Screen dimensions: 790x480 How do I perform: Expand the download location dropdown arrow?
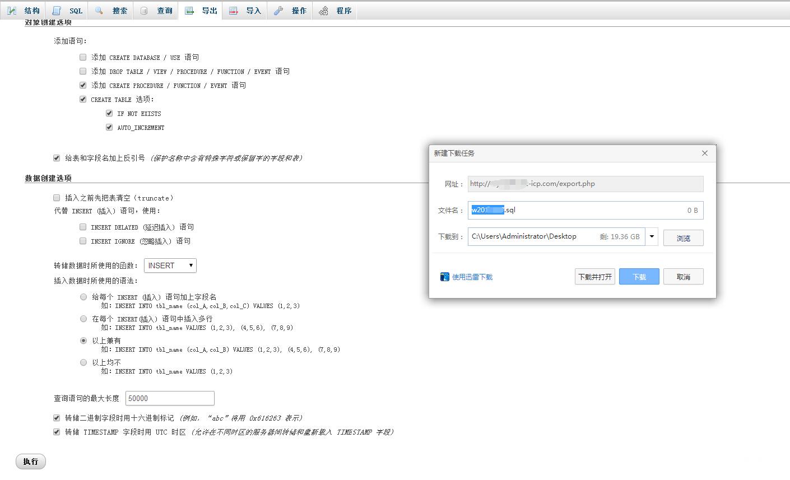point(652,237)
